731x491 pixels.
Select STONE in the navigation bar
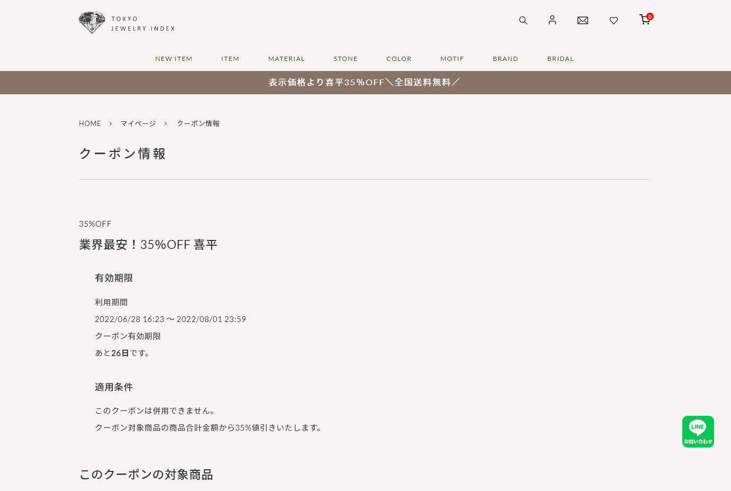point(346,59)
